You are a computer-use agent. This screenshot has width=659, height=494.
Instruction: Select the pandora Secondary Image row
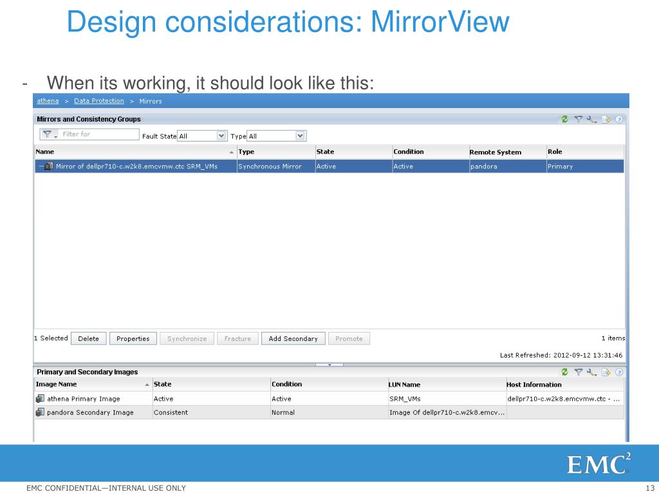tap(329, 412)
